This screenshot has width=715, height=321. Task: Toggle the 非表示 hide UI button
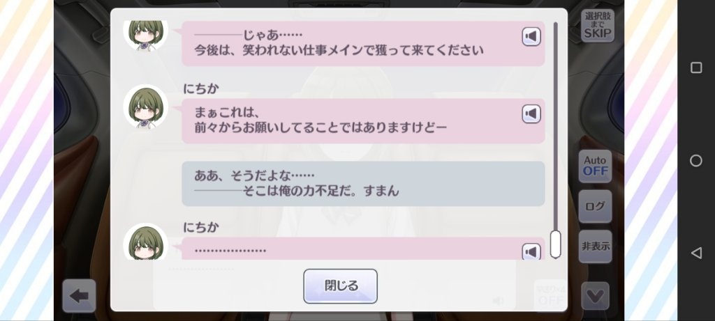(x=595, y=246)
